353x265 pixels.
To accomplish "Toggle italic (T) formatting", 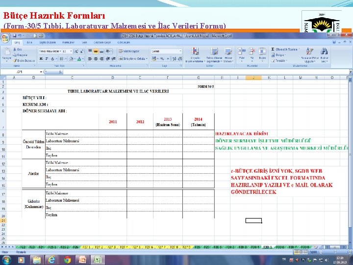I will [x=47, y=59].
